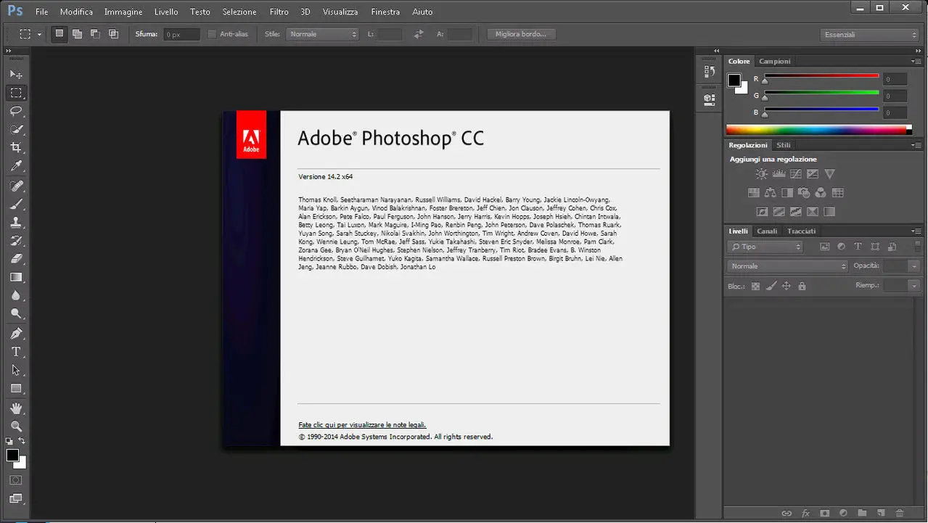The width and height of the screenshot is (928, 523).
Task: Select the Blur tool
Action: pyautogui.click(x=16, y=295)
